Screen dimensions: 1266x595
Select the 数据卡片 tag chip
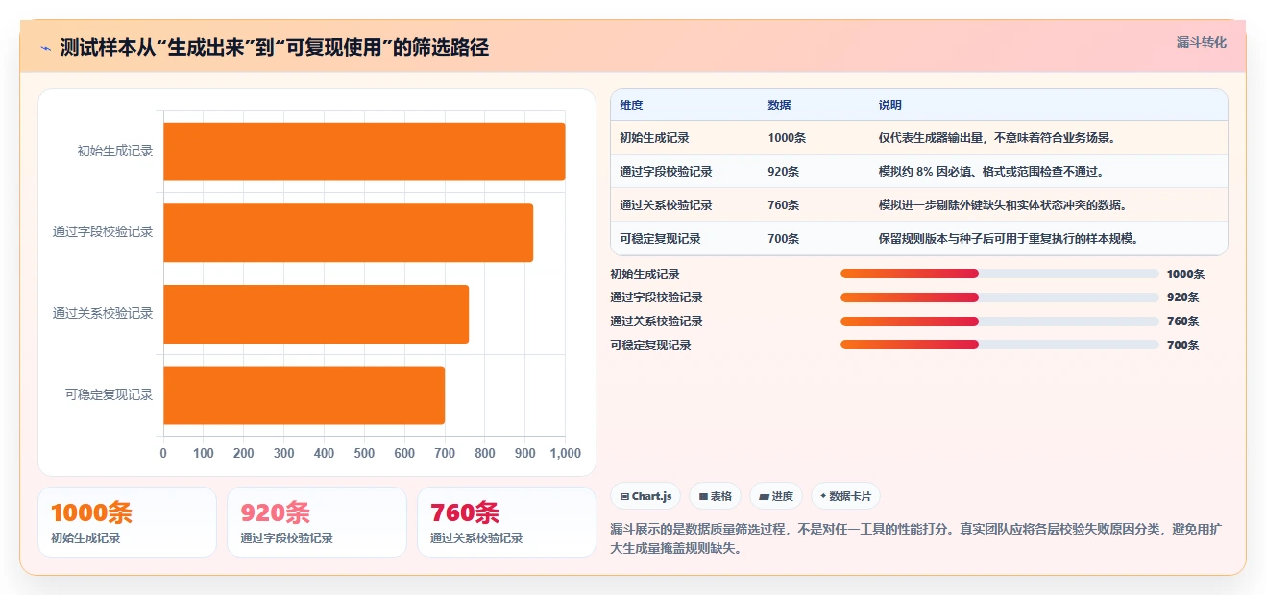point(845,496)
